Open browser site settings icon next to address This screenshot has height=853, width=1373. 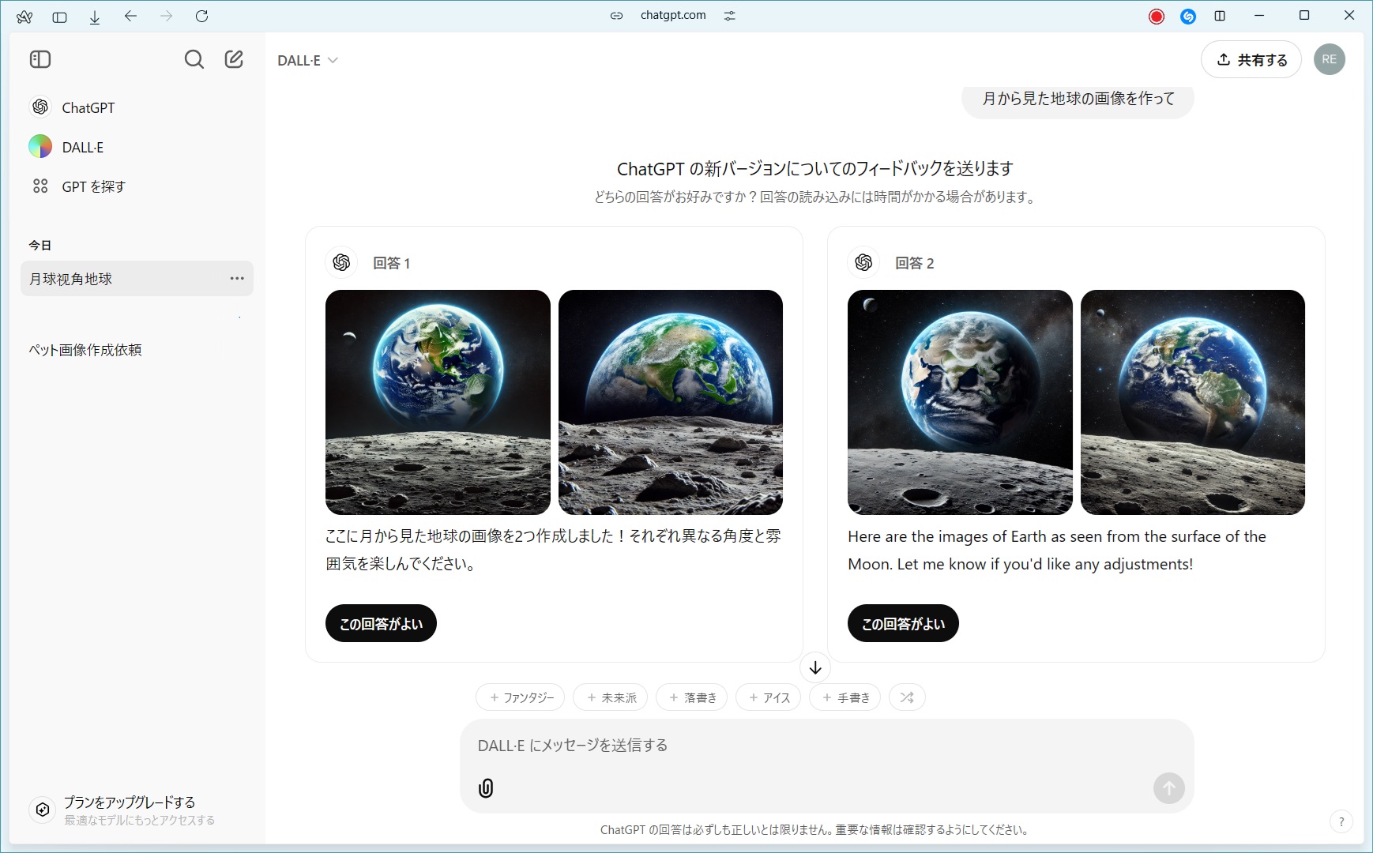(x=729, y=16)
